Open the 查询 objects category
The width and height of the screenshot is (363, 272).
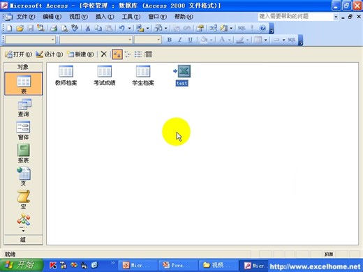[24, 107]
